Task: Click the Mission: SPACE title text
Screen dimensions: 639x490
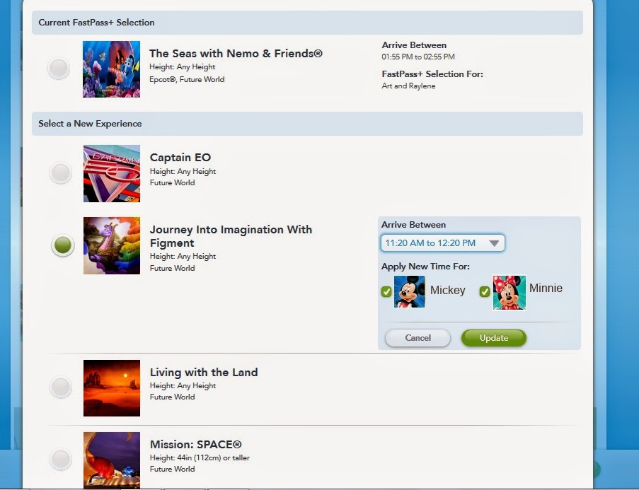Action: [195, 444]
